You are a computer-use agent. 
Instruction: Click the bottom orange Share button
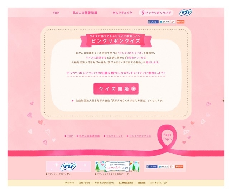tap(179, 167)
